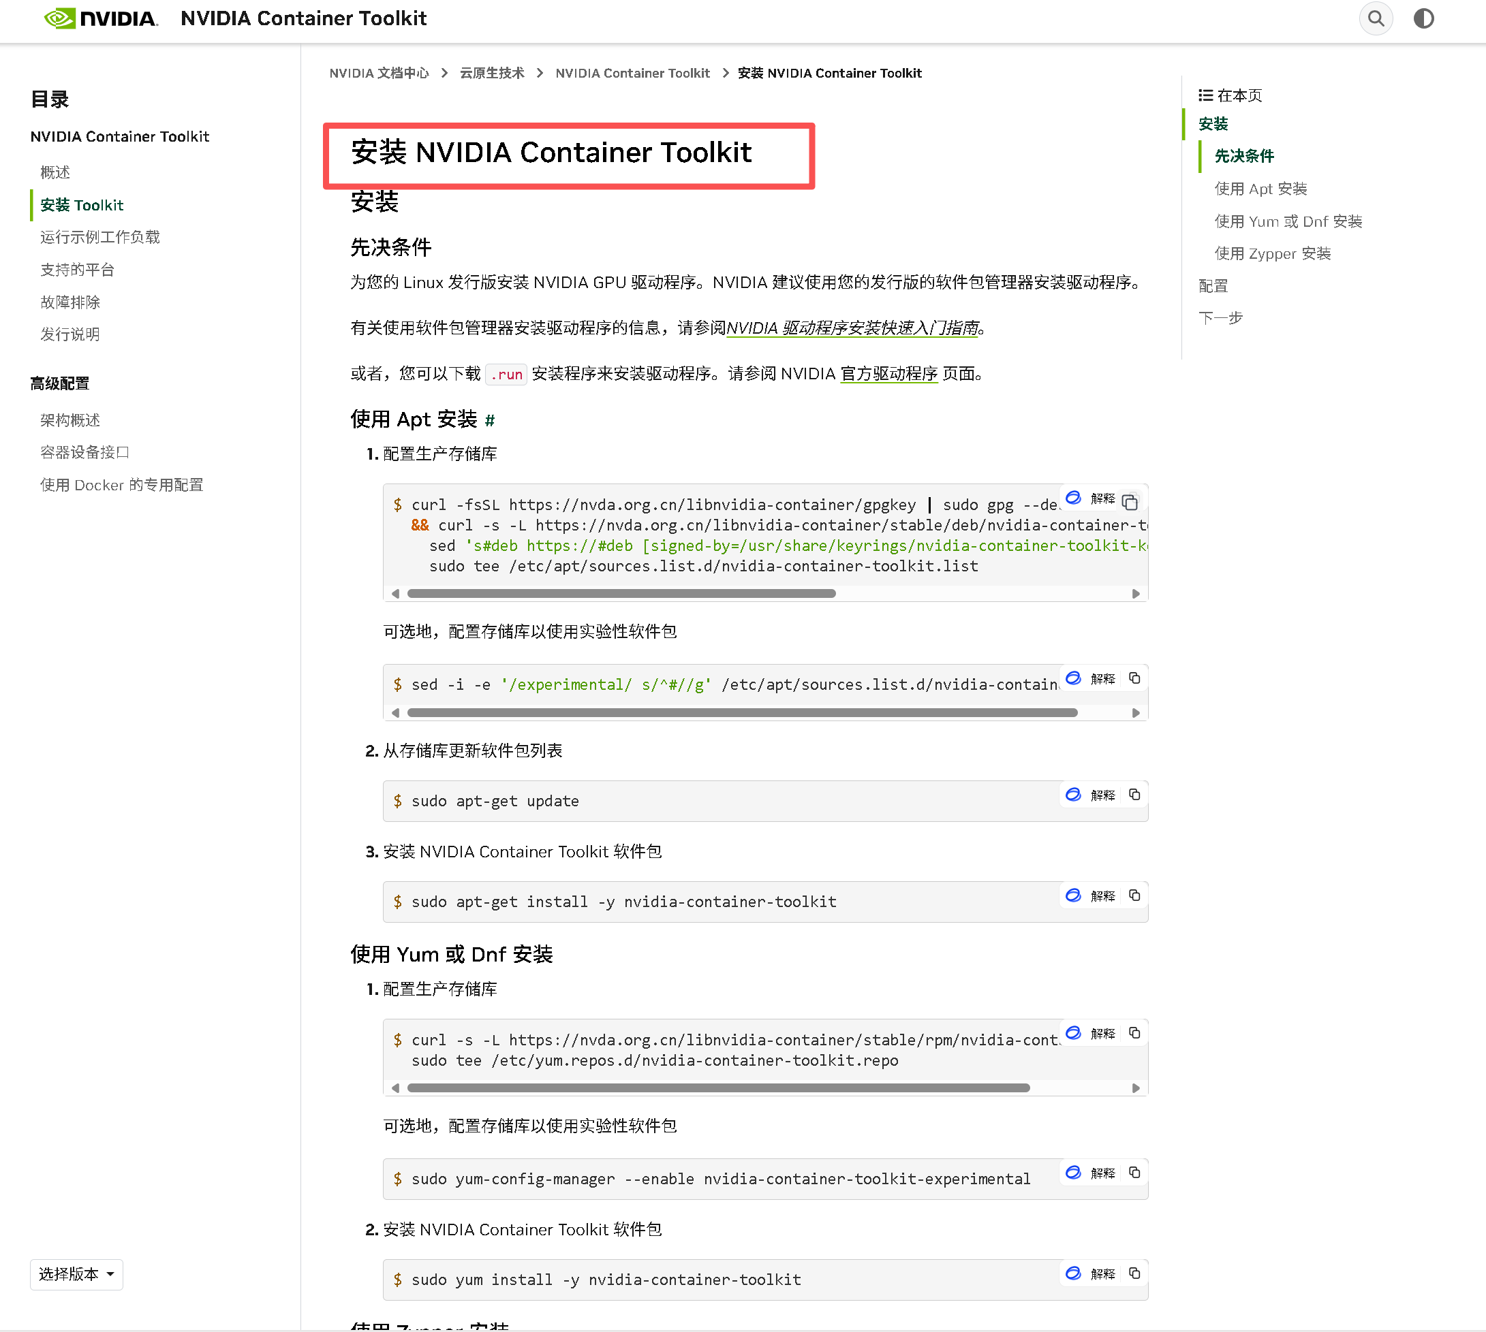Open the 运行示例工作负载 sidebar entry
The width and height of the screenshot is (1486, 1332).
99,236
